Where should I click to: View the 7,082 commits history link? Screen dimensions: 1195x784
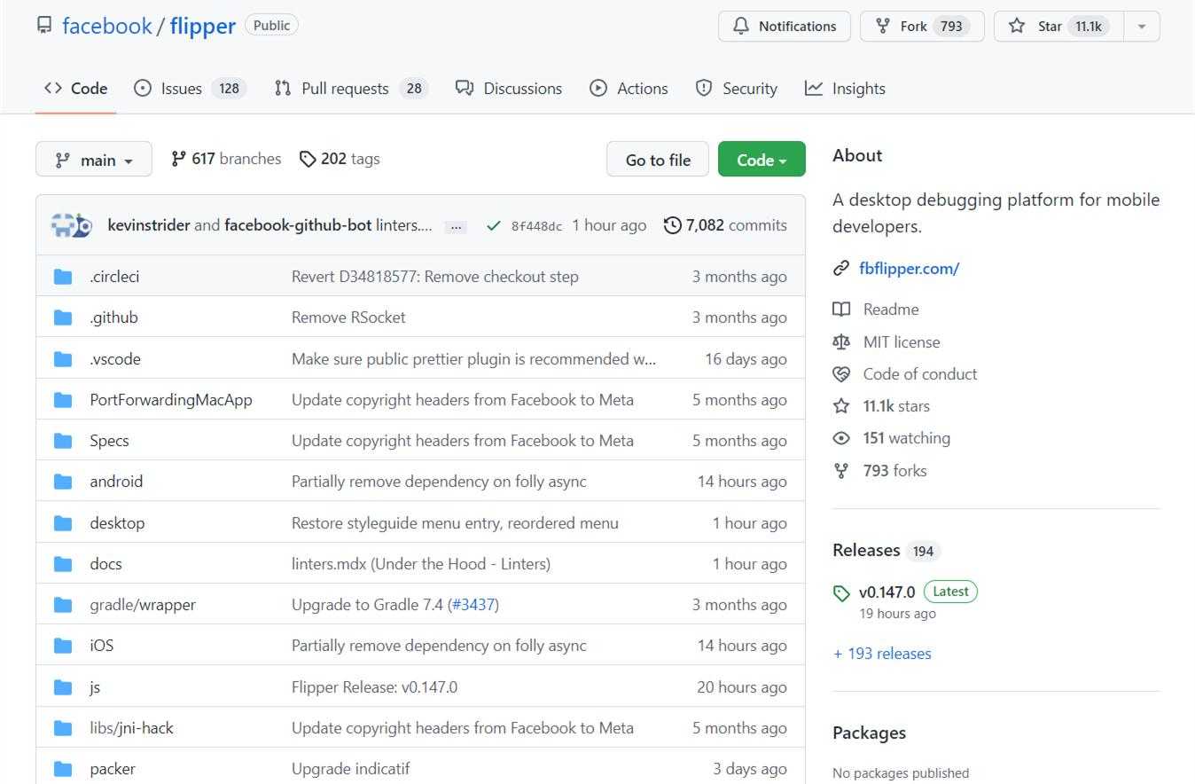tap(725, 225)
